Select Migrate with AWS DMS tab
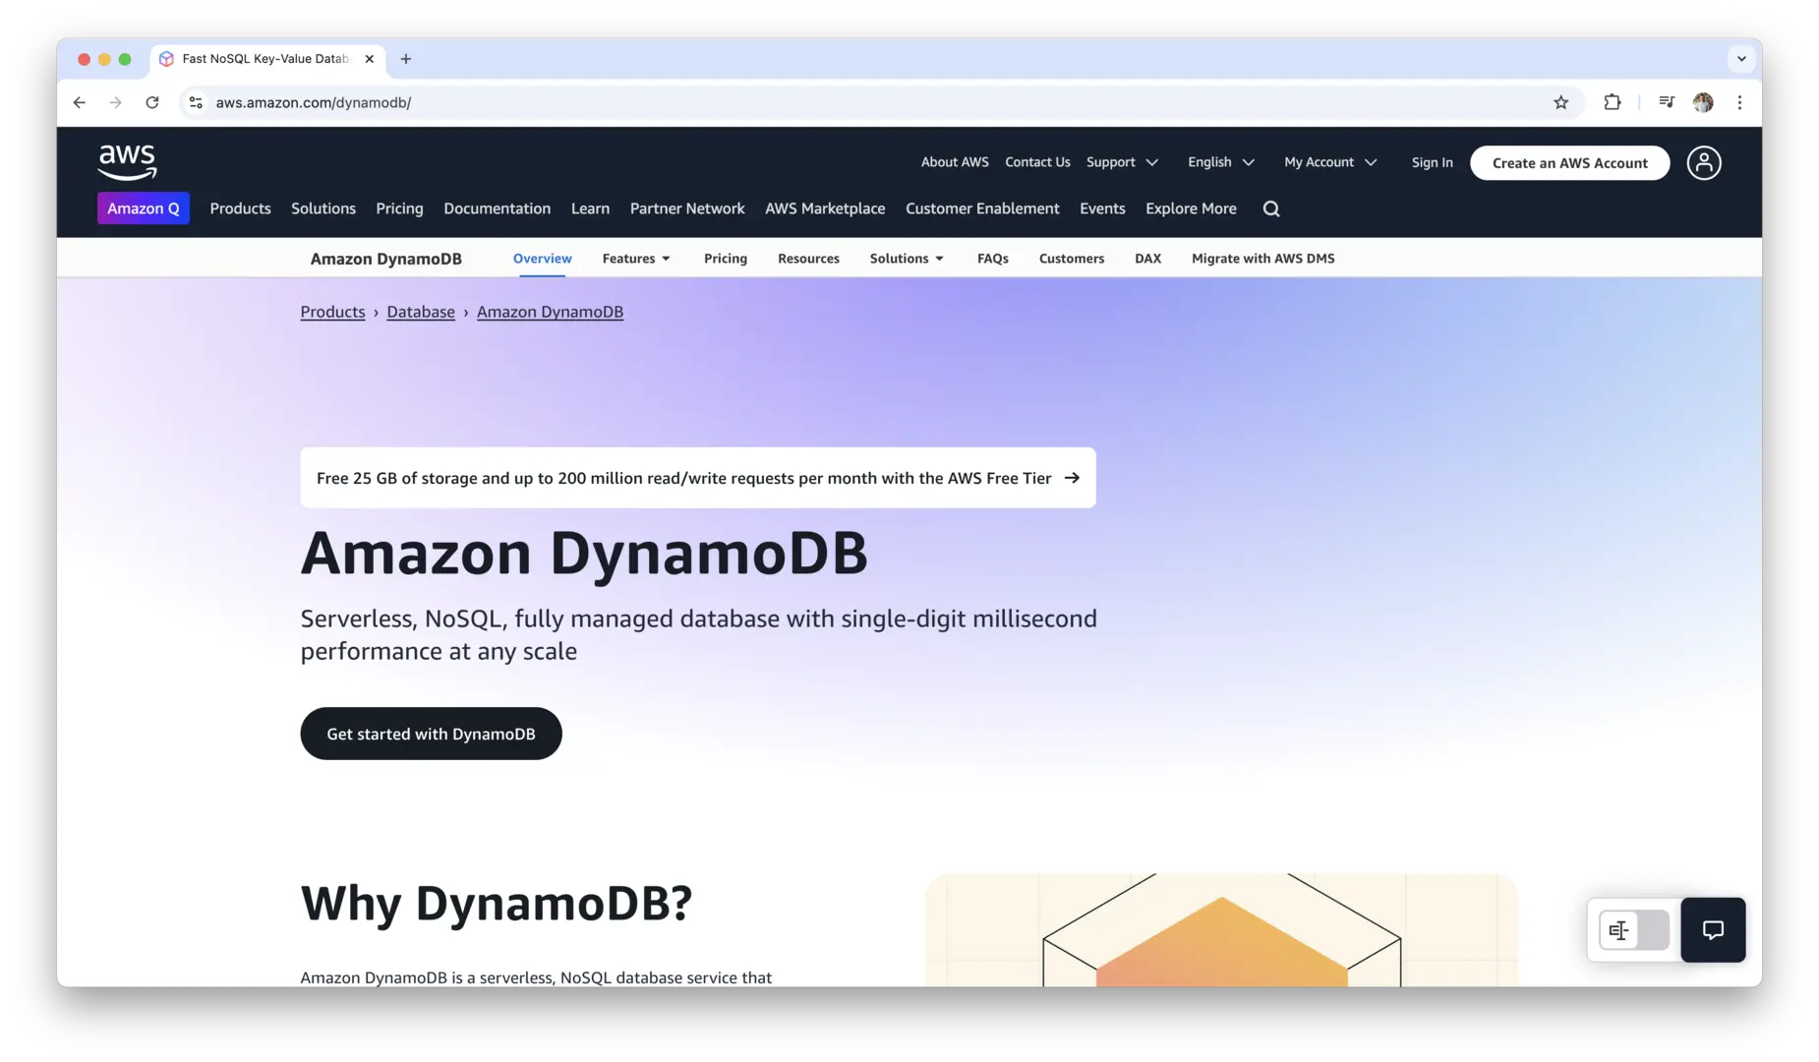 [x=1262, y=259]
